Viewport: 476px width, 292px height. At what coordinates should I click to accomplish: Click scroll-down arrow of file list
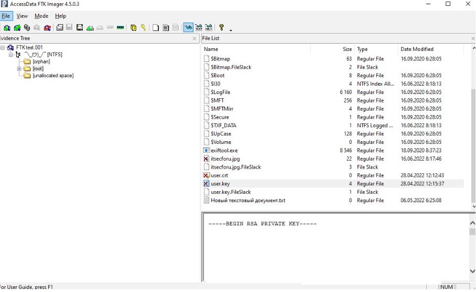click(x=473, y=206)
